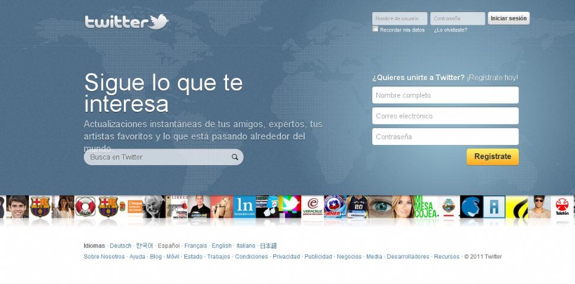Switch language to Deutsch
Viewport: 575px width, 284px height.
click(x=120, y=246)
